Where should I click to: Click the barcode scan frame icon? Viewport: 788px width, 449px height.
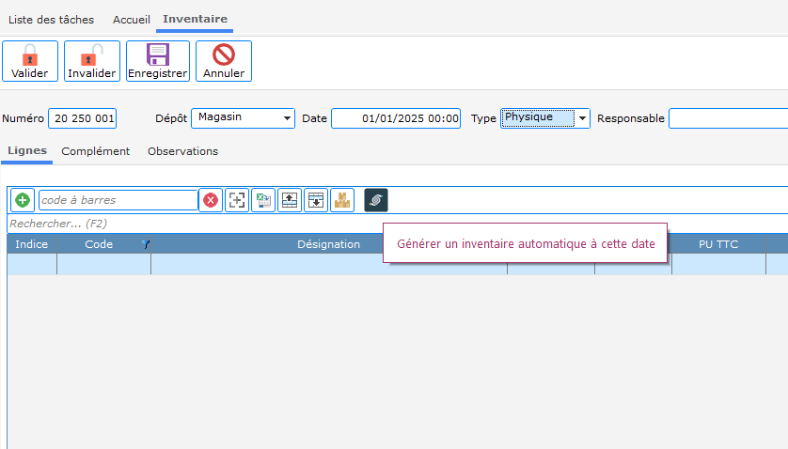click(x=237, y=200)
